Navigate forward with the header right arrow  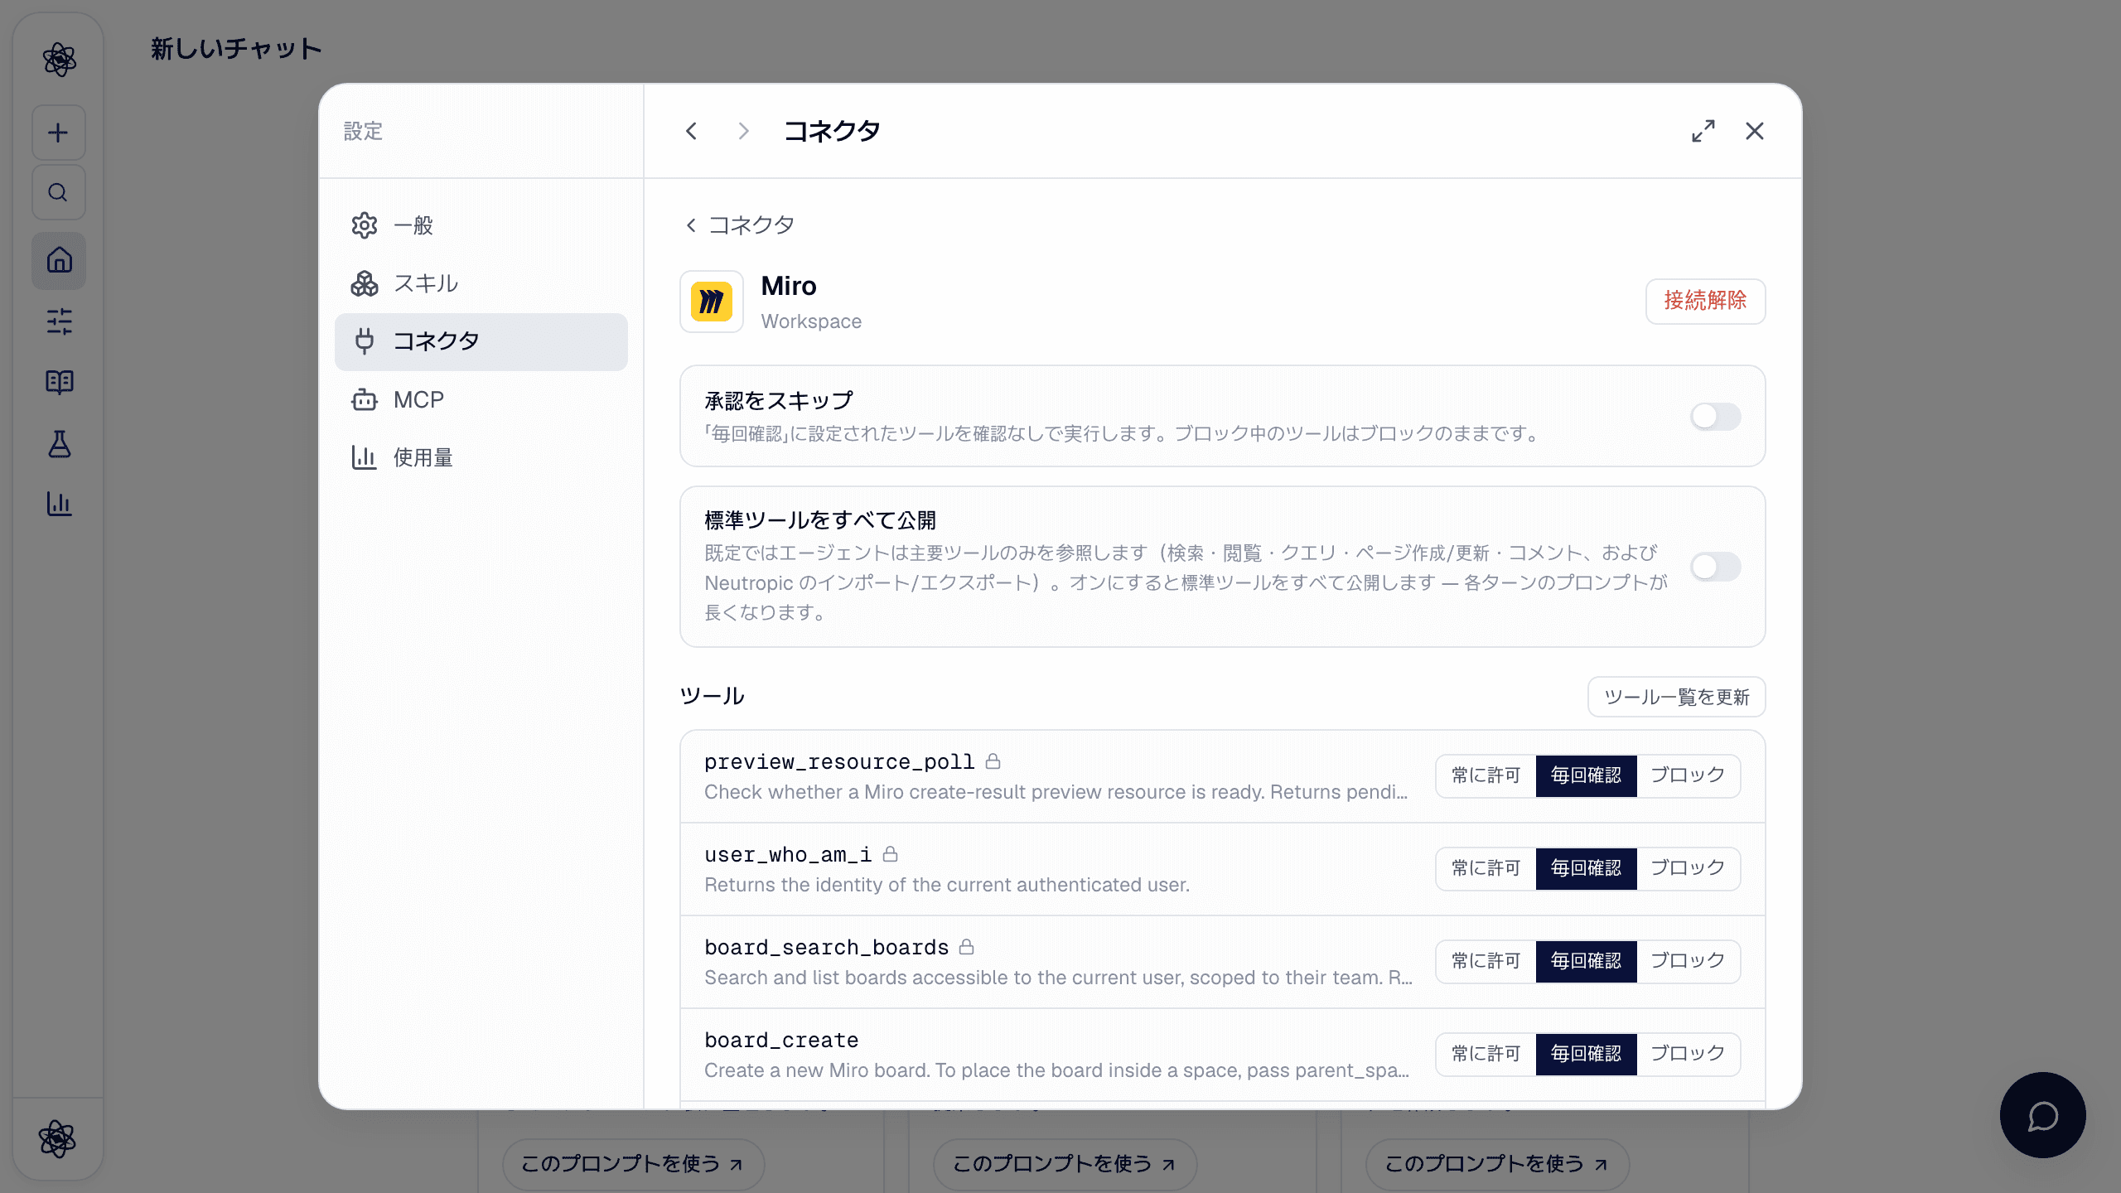pyautogui.click(x=743, y=131)
